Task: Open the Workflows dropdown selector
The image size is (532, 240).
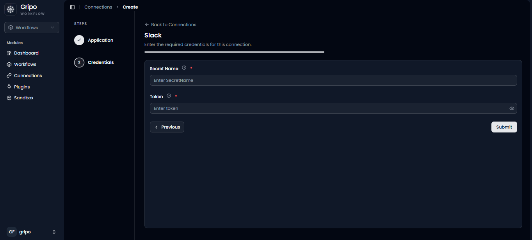Action: point(32,27)
